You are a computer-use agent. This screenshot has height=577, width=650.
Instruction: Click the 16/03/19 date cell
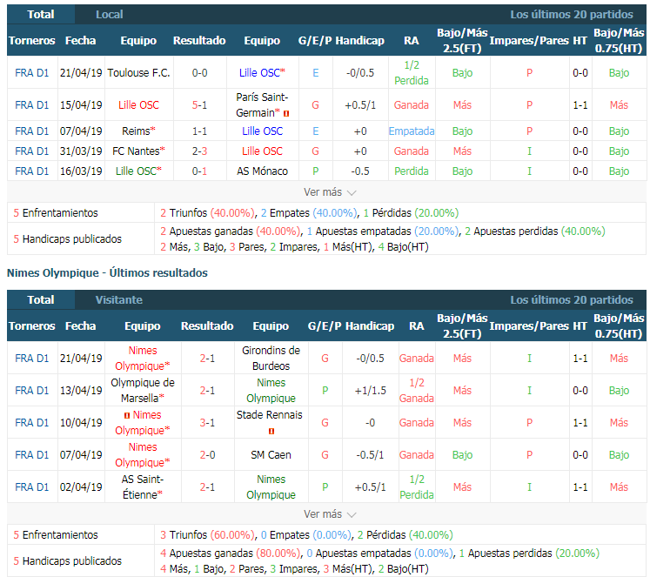coord(81,171)
